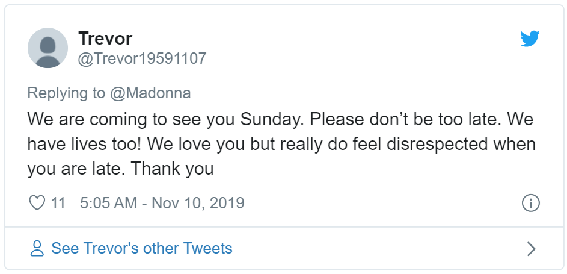Image resolution: width=567 pixels, height=274 pixels.
Task: Expand the right chevron arrow in footer
Action: tap(530, 248)
